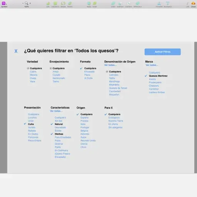Viewport: 197px width, 197px height.
Task: Apply the Difference boolean operation
Action: (x=137, y=3)
